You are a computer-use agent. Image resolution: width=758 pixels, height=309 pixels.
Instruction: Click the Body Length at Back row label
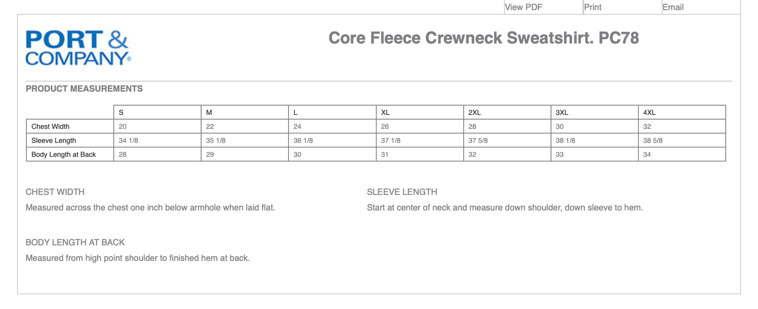(63, 154)
